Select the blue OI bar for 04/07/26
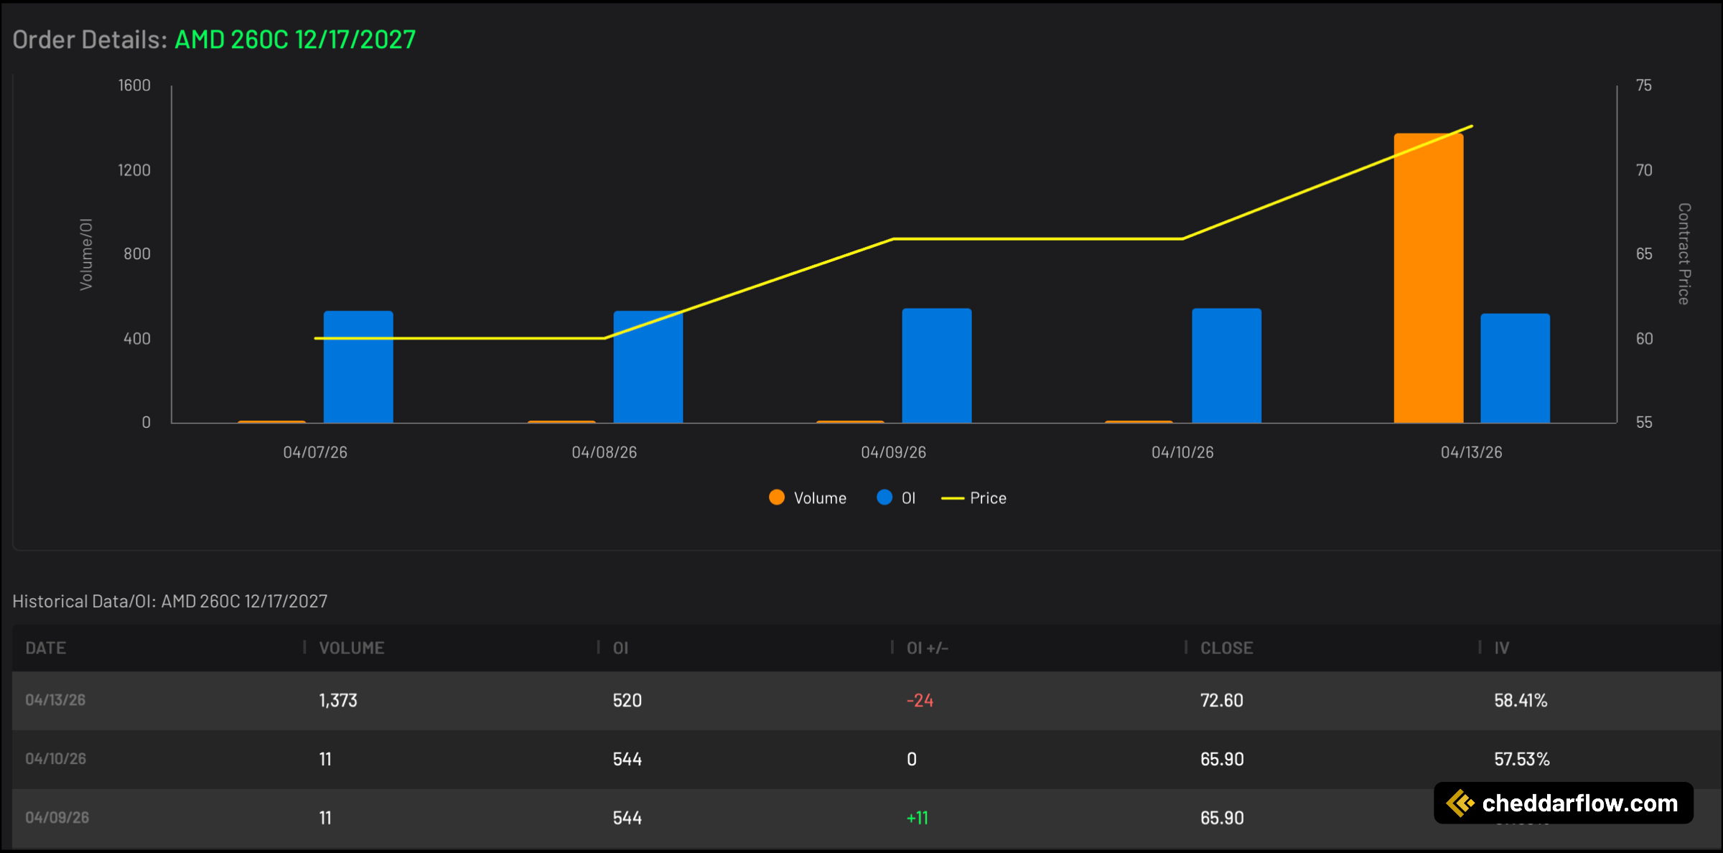Image resolution: width=1723 pixels, height=853 pixels. [358, 367]
